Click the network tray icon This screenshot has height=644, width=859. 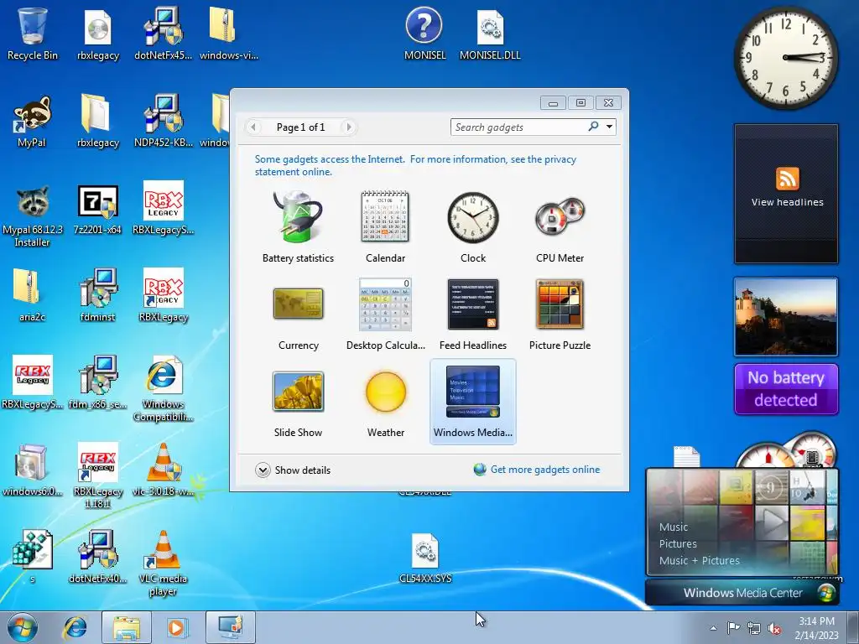click(754, 628)
